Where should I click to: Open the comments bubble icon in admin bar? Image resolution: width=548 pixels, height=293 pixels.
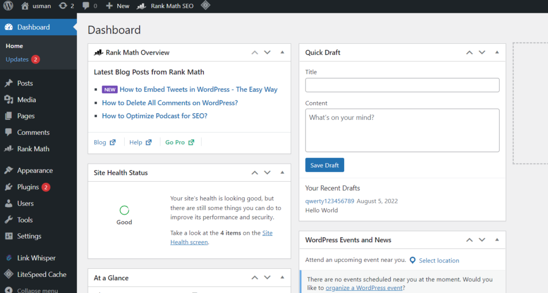(86, 6)
